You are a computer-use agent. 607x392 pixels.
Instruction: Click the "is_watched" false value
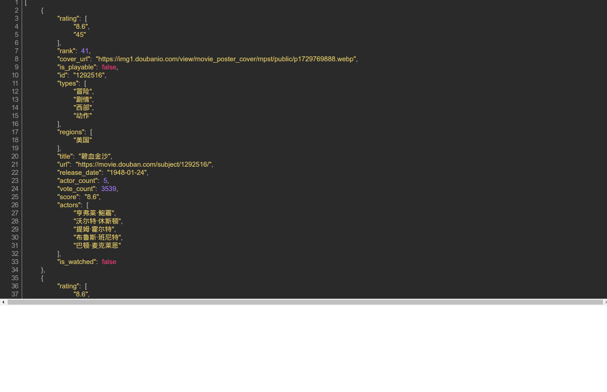pyautogui.click(x=109, y=262)
